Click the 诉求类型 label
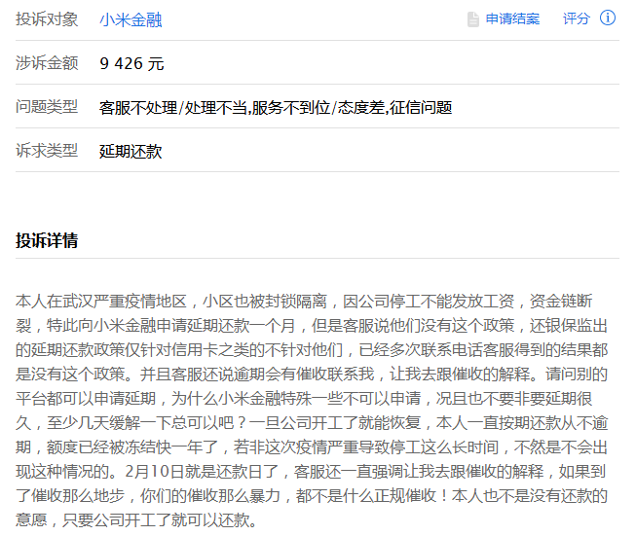Image resolution: width=636 pixels, height=536 pixels. [47, 151]
